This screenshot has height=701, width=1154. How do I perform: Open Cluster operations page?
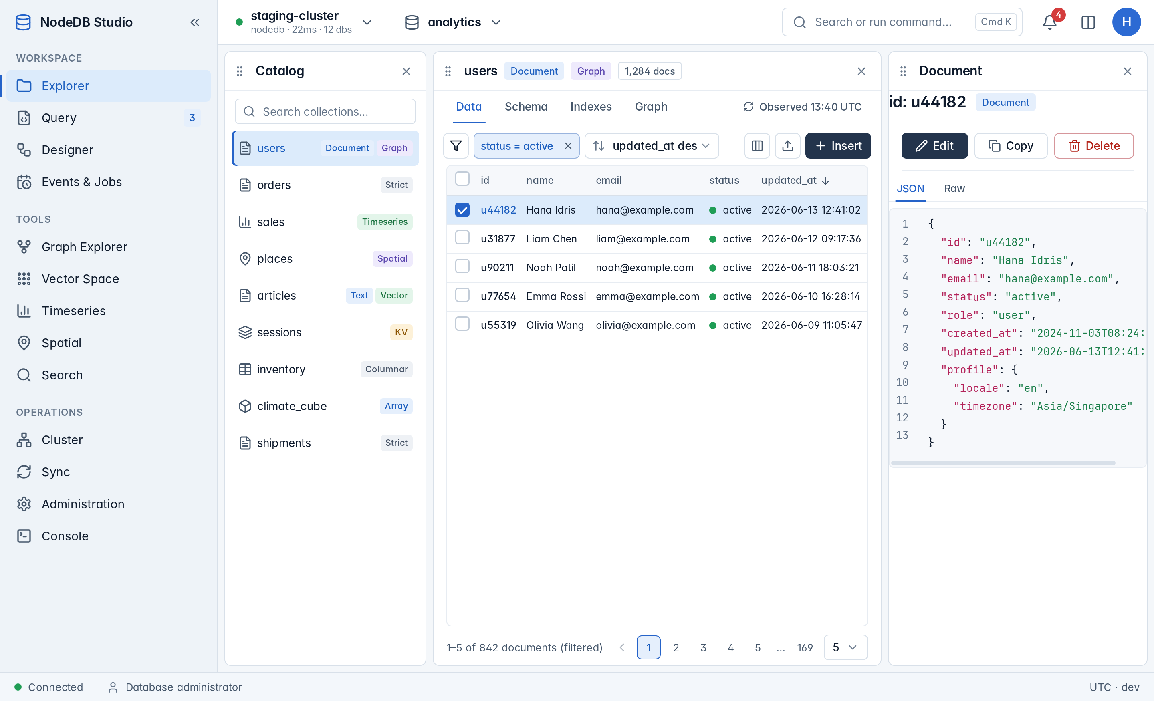point(108,440)
